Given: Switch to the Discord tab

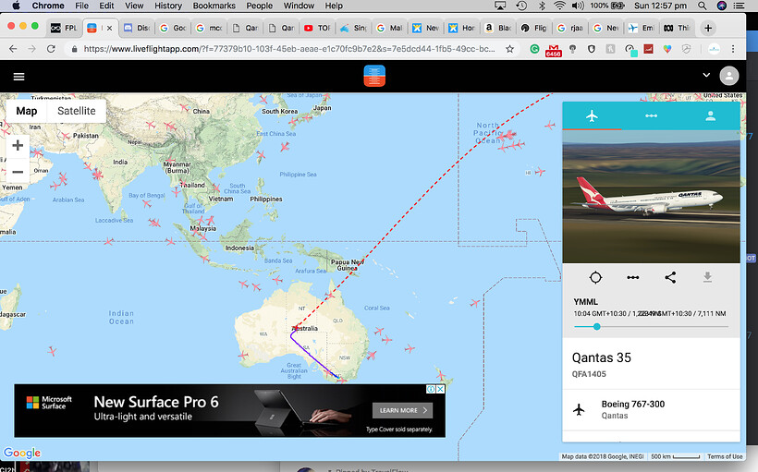Looking at the screenshot, I should [137, 28].
